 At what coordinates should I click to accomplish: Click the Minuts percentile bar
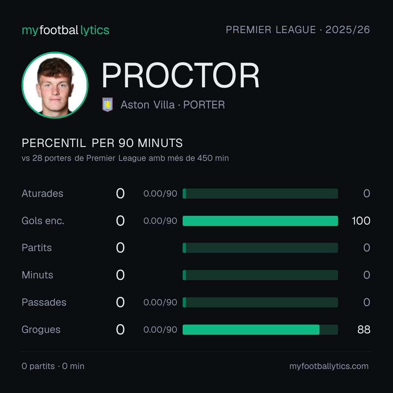pyautogui.click(x=260, y=275)
